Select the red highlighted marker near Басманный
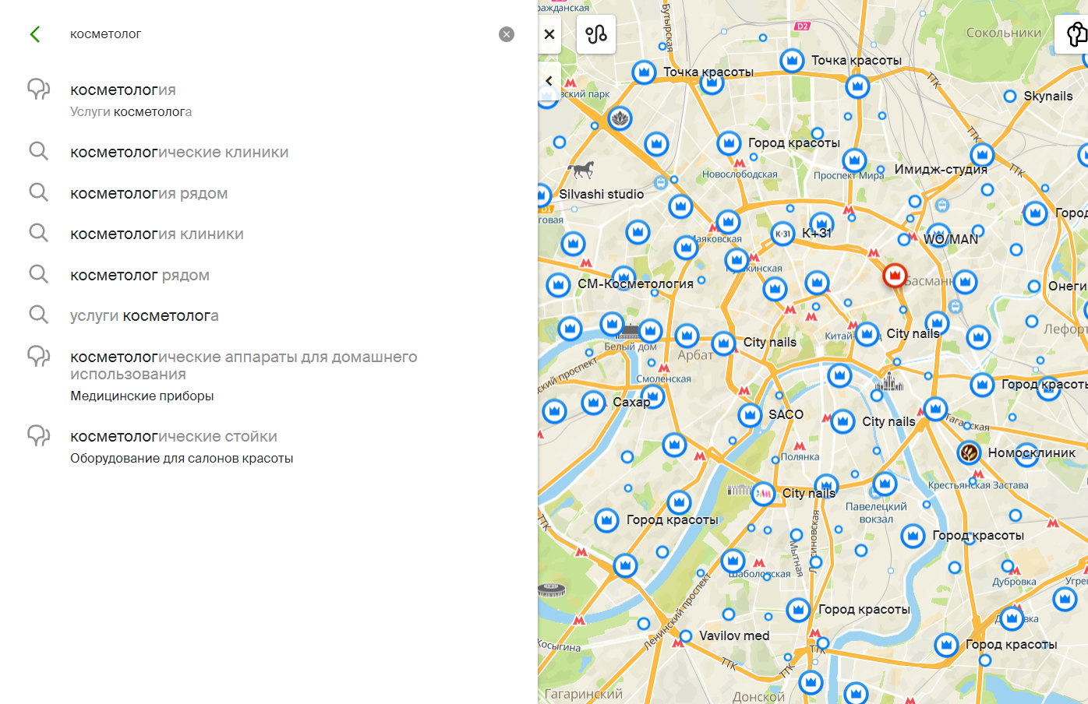Screen dimensions: 1088x704 (x=895, y=276)
